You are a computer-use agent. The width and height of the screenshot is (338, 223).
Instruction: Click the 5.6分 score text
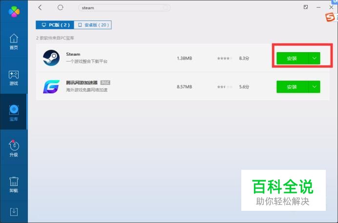244,87
